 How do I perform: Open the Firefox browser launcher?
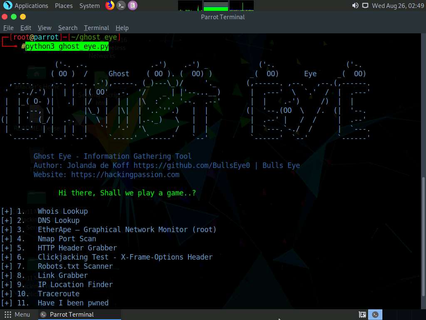click(x=110, y=5)
